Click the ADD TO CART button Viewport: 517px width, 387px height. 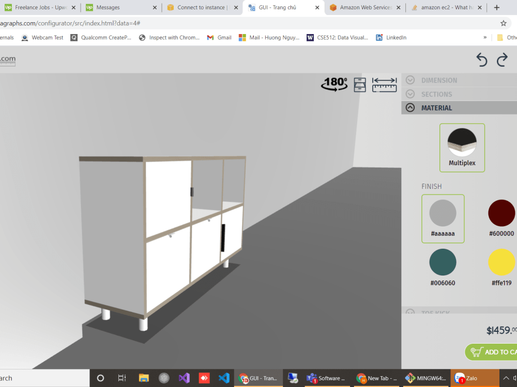pyautogui.click(x=491, y=352)
